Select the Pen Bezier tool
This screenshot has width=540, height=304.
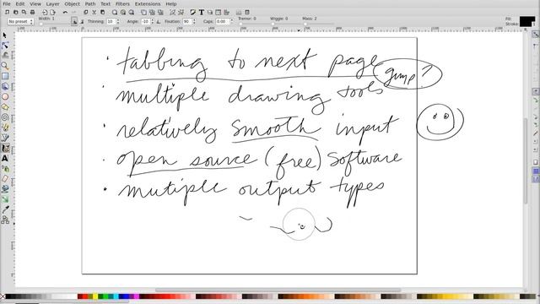click(x=5, y=138)
